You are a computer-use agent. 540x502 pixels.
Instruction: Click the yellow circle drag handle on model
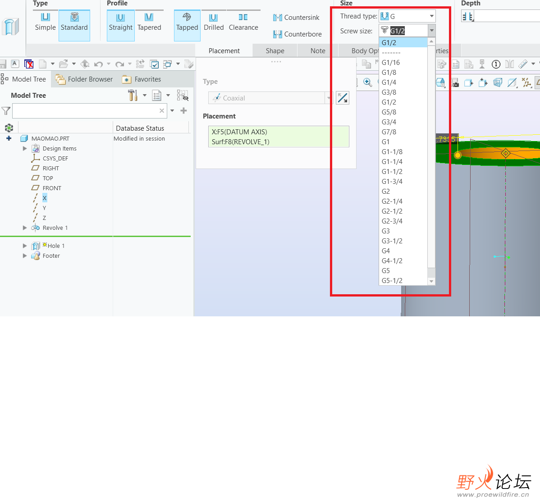(458, 155)
